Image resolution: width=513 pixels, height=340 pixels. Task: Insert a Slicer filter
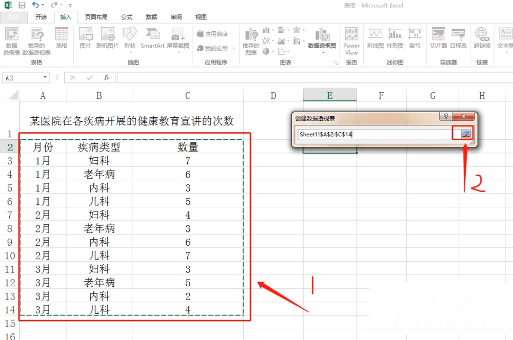[x=439, y=38]
